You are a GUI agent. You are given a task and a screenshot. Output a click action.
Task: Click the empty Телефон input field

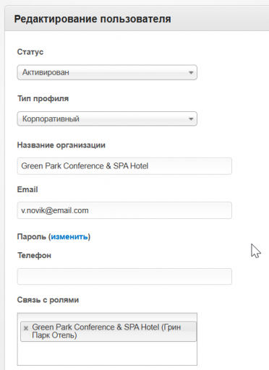124,276
